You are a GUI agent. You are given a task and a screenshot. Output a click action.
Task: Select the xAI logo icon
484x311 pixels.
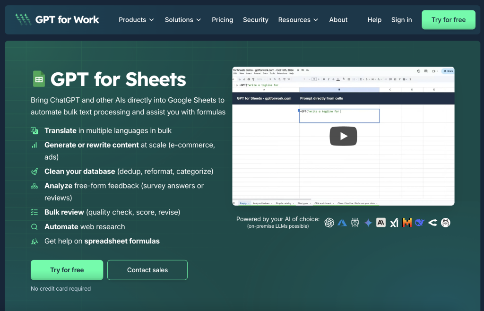[394, 223]
